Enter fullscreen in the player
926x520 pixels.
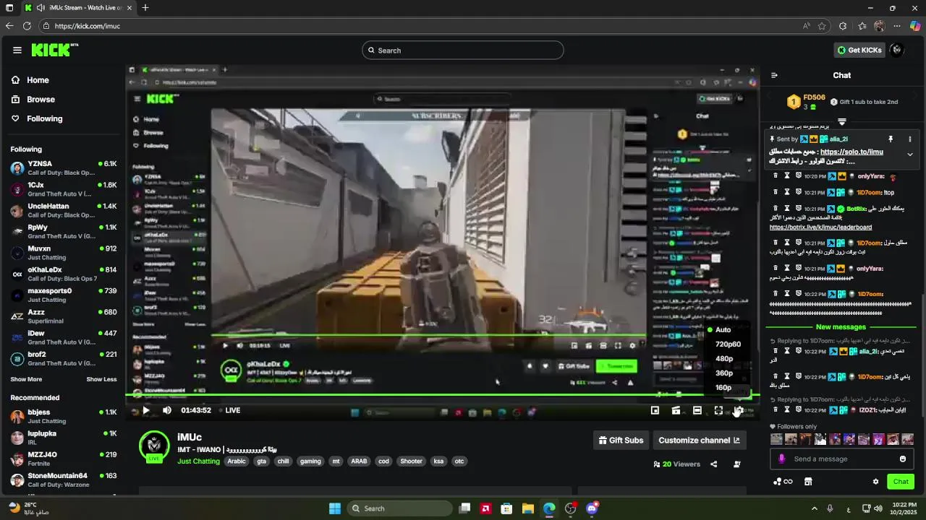pos(718,410)
